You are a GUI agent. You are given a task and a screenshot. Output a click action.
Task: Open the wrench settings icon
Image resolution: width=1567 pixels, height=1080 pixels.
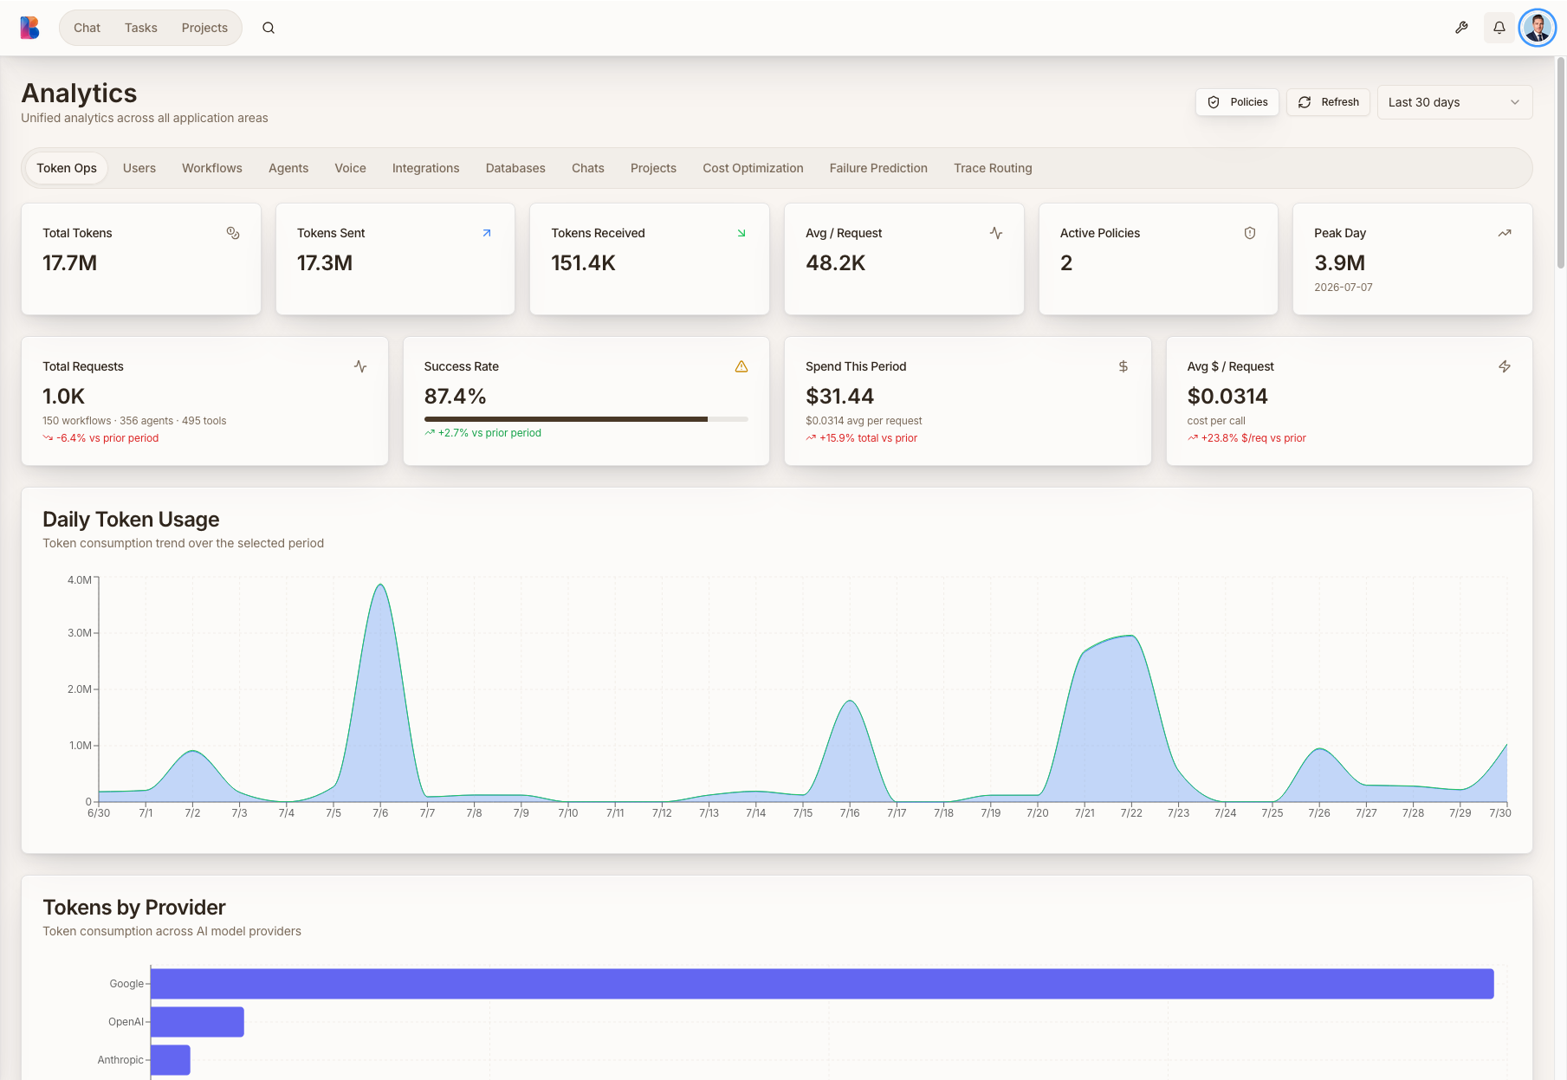1461,28
